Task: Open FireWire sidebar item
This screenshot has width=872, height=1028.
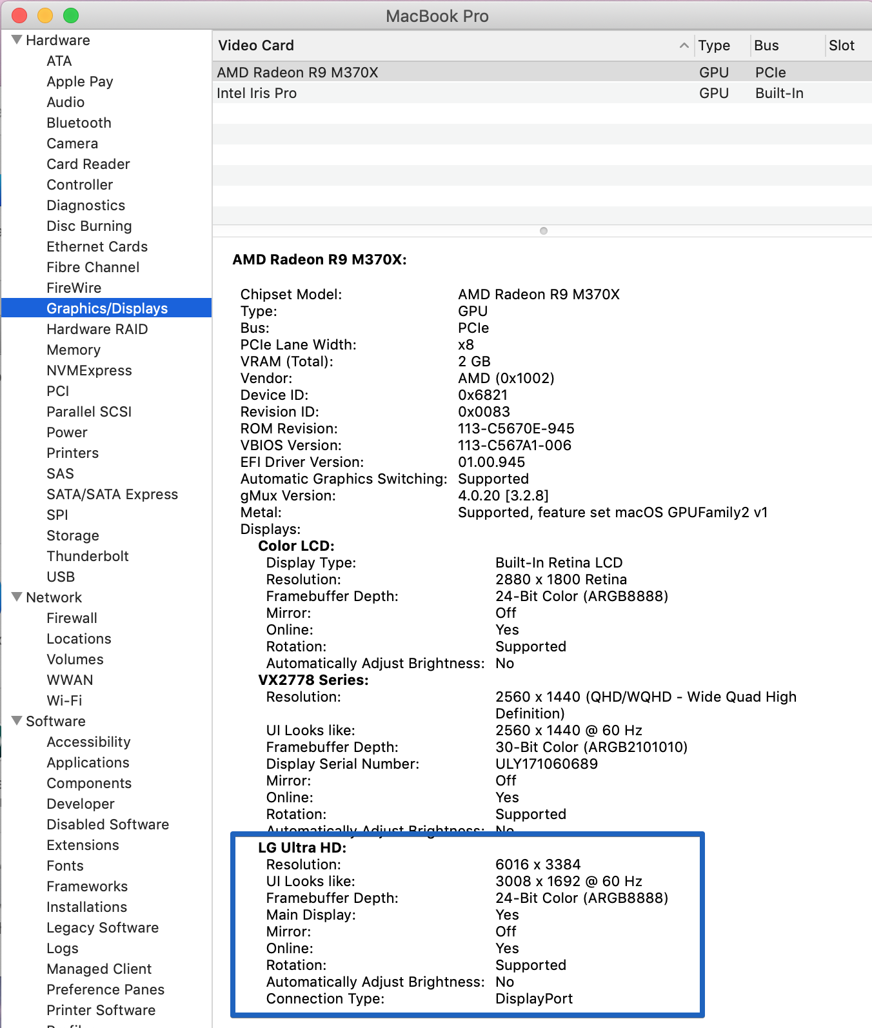Action: pyautogui.click(x=74, y=288)
